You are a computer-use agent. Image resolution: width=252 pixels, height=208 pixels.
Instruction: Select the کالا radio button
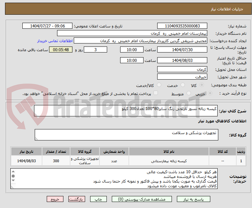point(202,85)
